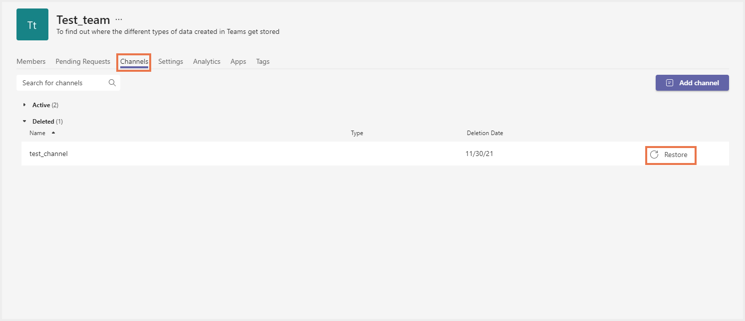Go to the Settings tab
Screen dimensions: 745x321
tap(171, 61)
